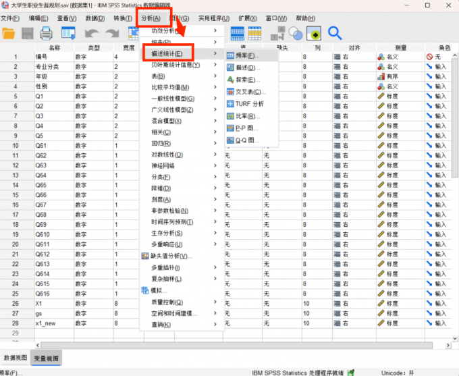
Task: Expand the 相关(C) submenu
Action: [182, 132]
